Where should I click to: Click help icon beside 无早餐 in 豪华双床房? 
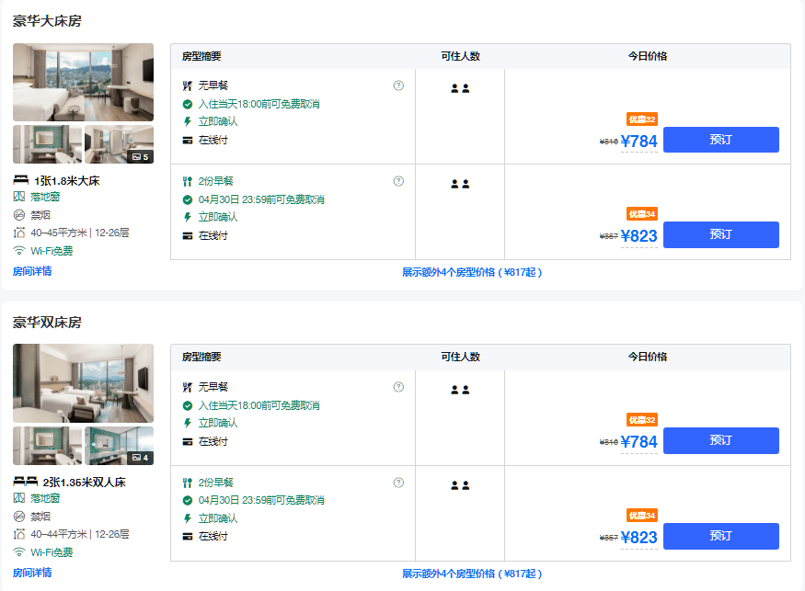click(398, 387)
